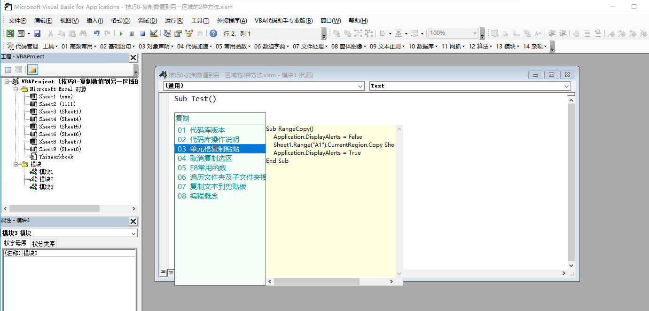Image resolution: width=649 pixels, height=311 pixels.
Task: Pause execution with the Break icon
Action: tap(132, 33)
